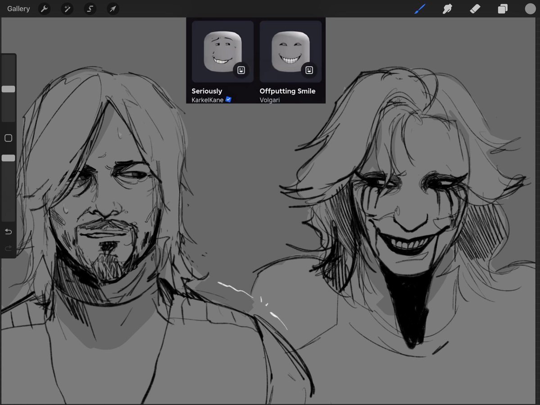Redo the last undone stroke
This screenshot has height=405, width=540.
click(x=8, y=248)
